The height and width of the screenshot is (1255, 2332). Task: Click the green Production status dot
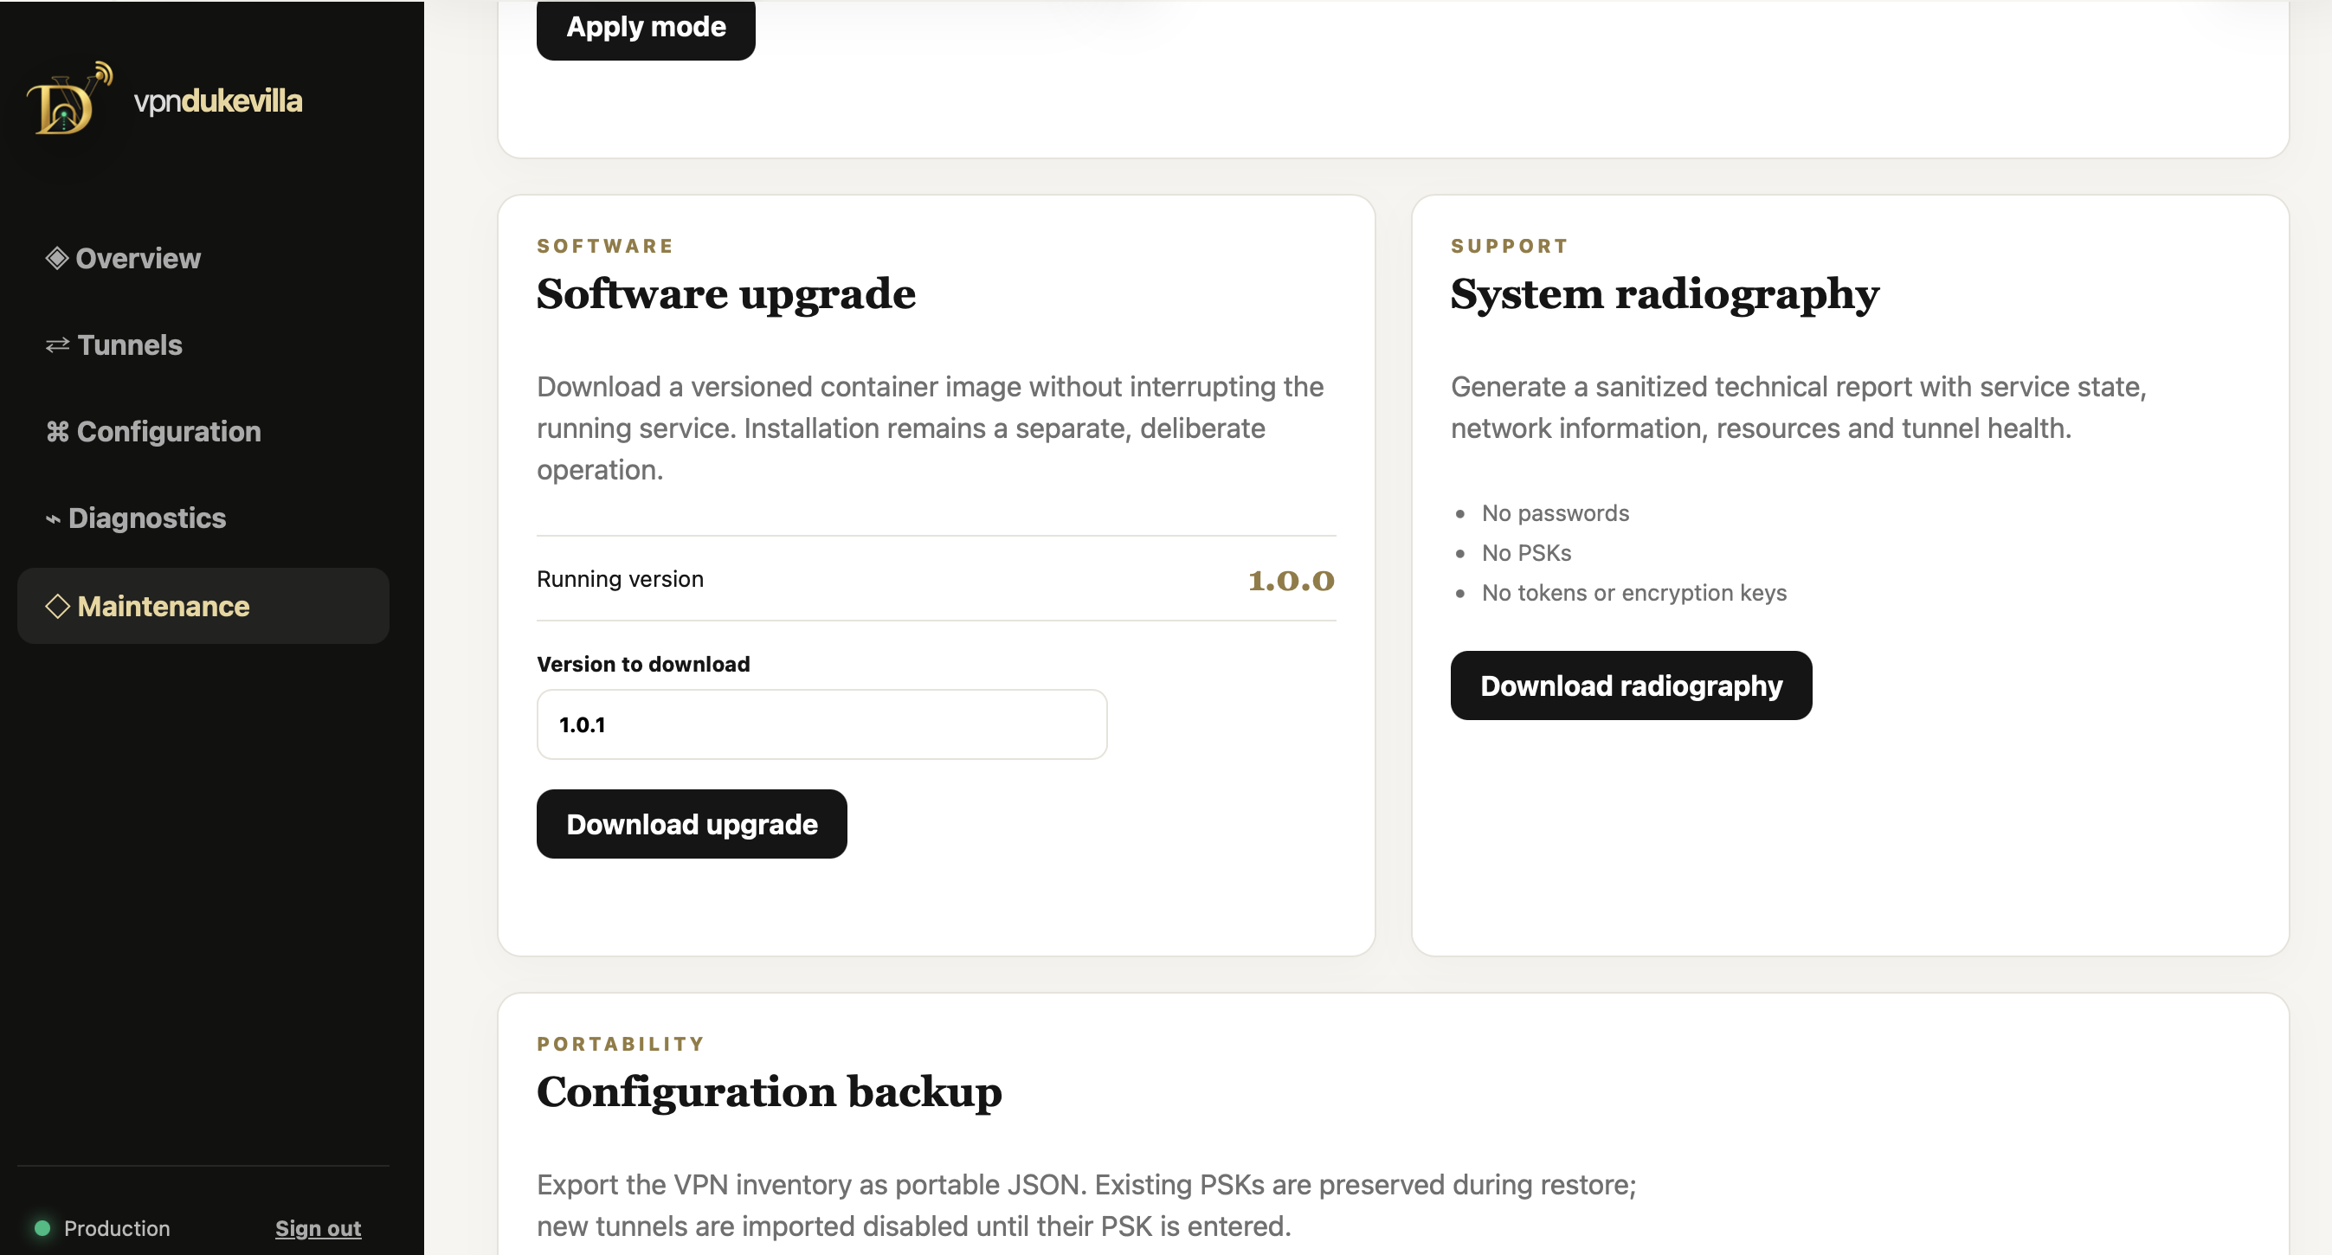click(42, 1228)
